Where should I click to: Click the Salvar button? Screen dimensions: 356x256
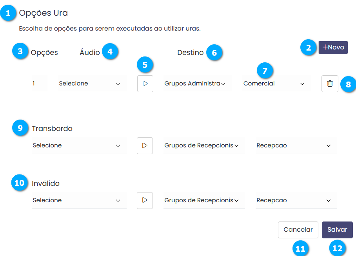click(337, 230)
